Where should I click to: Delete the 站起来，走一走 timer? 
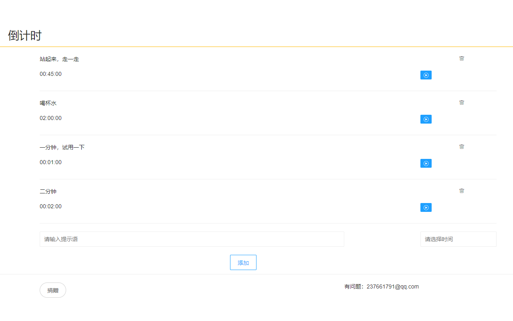point(462,58)
